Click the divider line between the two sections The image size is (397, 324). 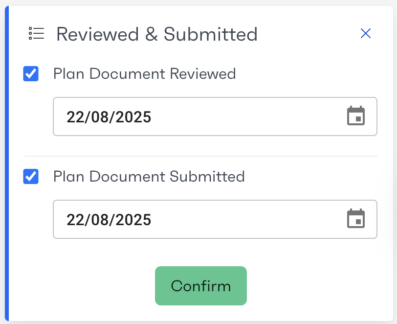[x=200, y=156]
